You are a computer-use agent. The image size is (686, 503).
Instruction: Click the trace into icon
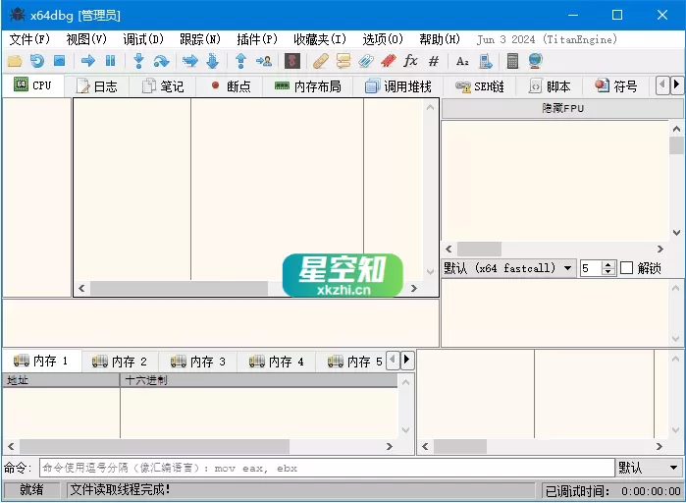[189, 61]
